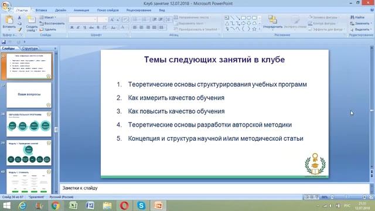Click the slide thumbnails panel scrollbar
This screenshot has width=375, height=211.
click(56, 122)
